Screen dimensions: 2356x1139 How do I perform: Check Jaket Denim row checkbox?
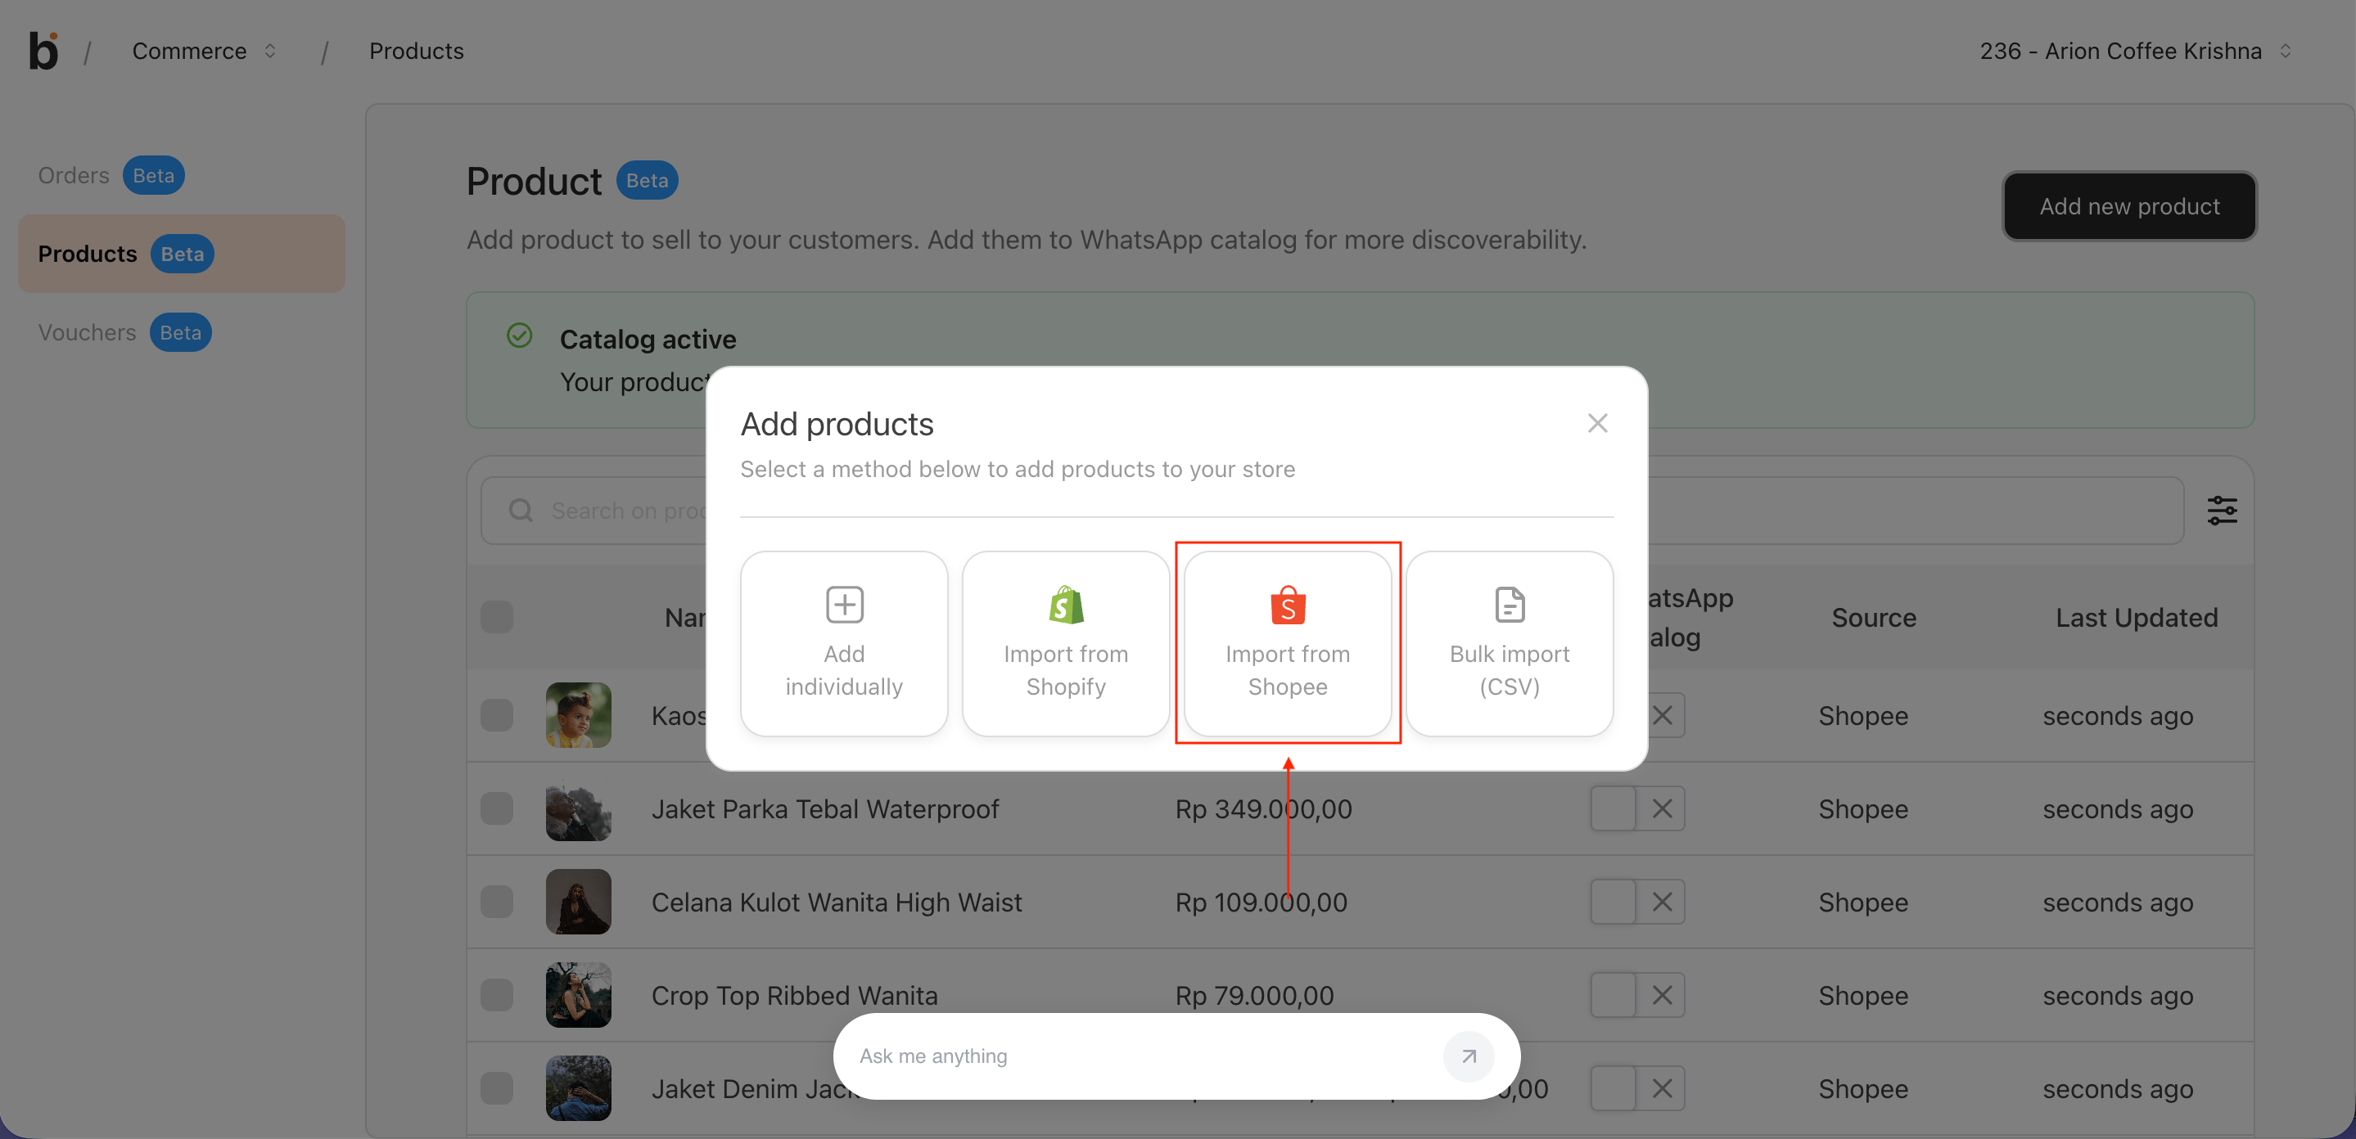pos(497,1087)
